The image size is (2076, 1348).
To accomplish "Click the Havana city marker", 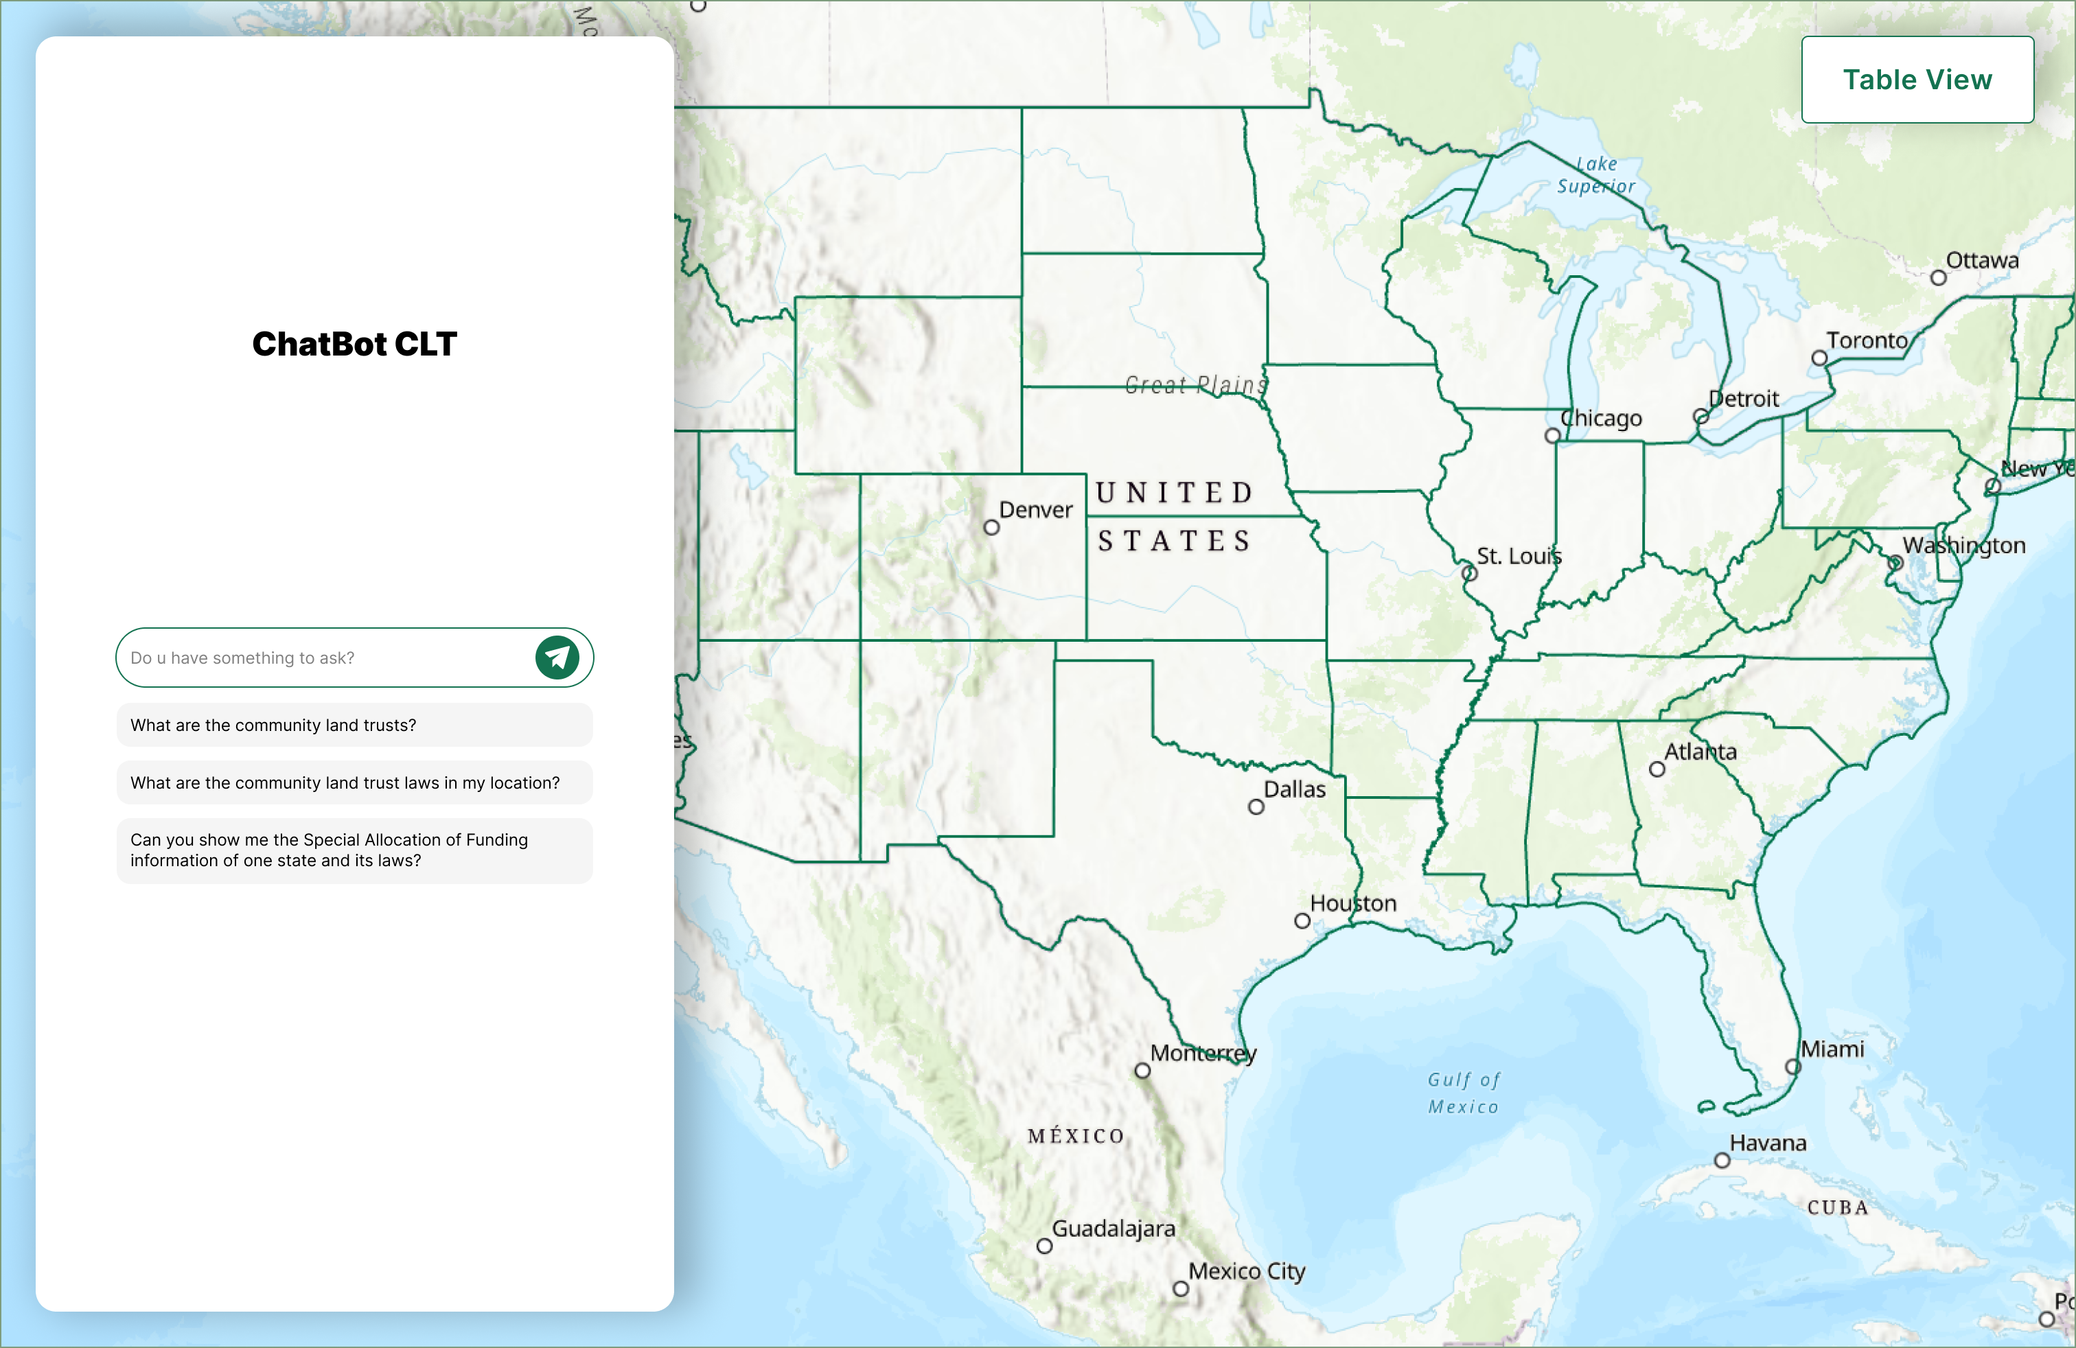I will [1722, 1161].
